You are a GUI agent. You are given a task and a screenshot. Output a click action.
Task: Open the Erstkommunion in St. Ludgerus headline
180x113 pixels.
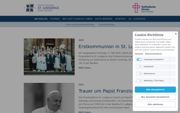click(106, 47)
